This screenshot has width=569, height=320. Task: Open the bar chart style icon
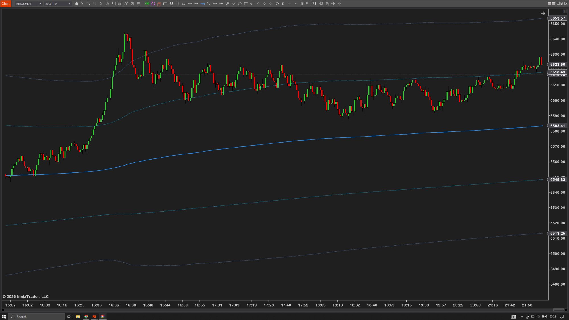coord(76,4)
